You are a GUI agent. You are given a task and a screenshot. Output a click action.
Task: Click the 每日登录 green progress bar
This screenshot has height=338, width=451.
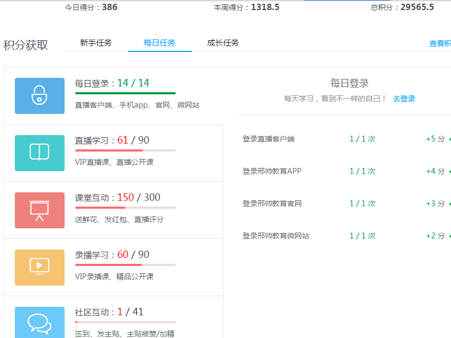coord(125,93)
